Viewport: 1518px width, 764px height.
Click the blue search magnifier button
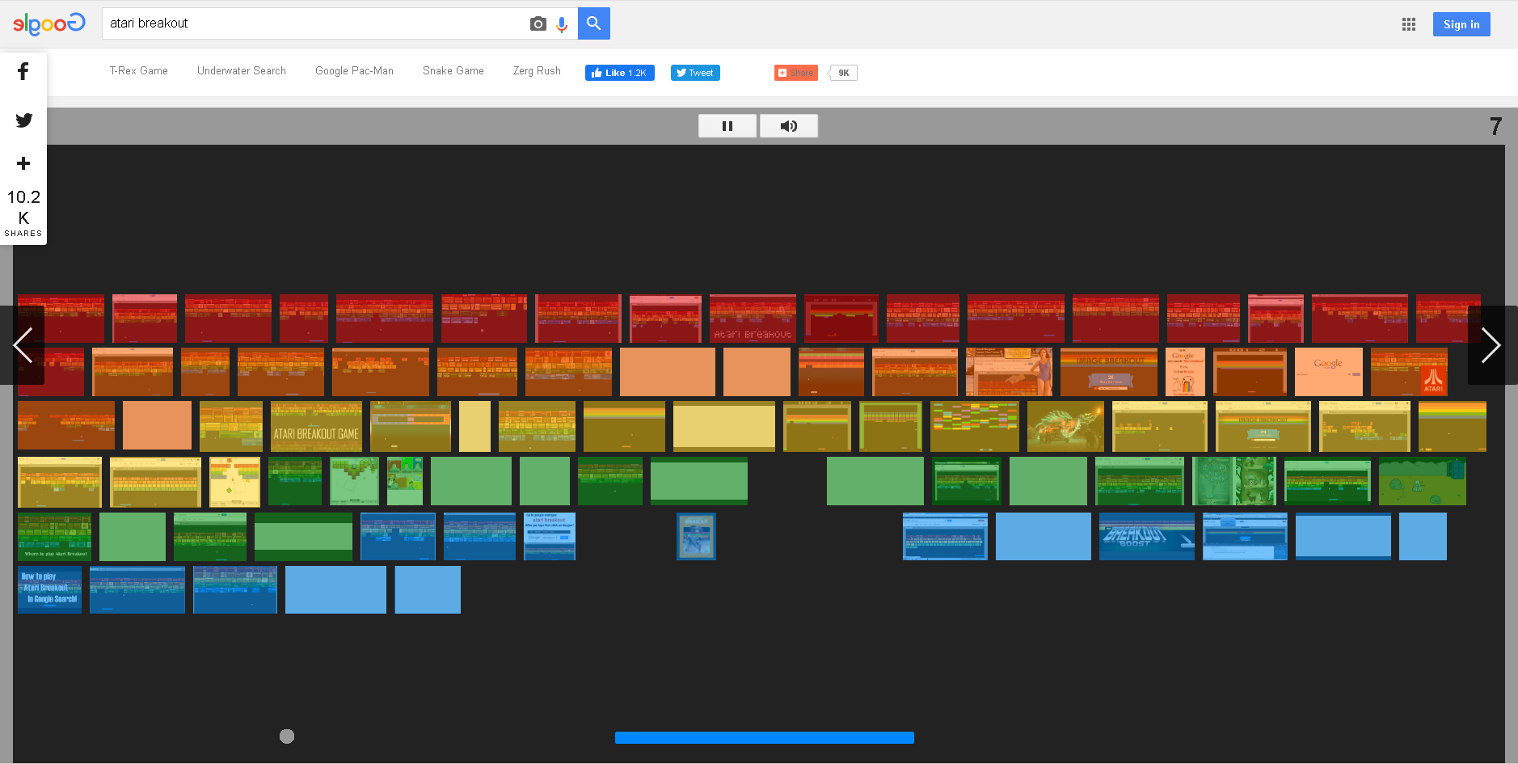pos(594,23)
